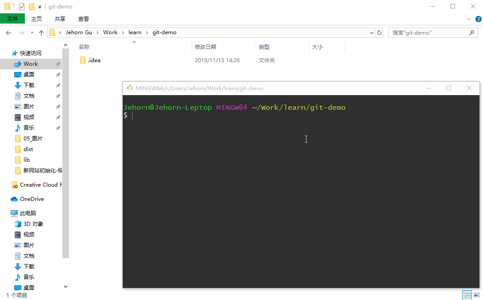Switch to details view icon in status bar
Screen dimensions: 483x300
pos(467,295)
